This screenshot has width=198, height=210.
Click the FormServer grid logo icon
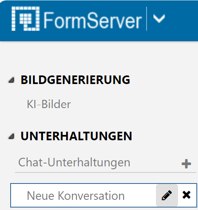(26, 19)
